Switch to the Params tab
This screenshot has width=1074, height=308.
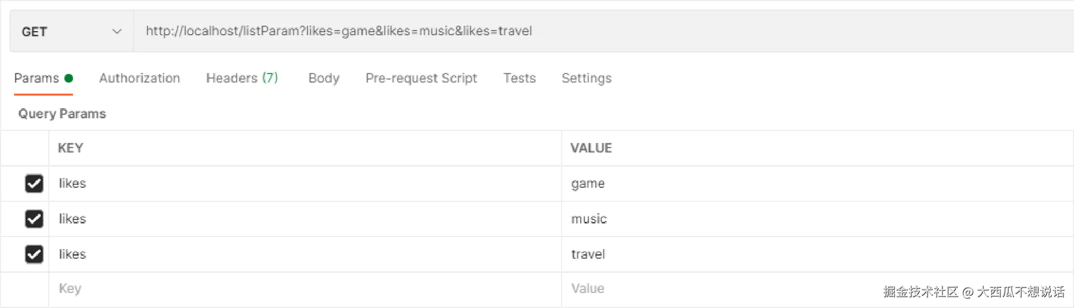click(37, 79)
